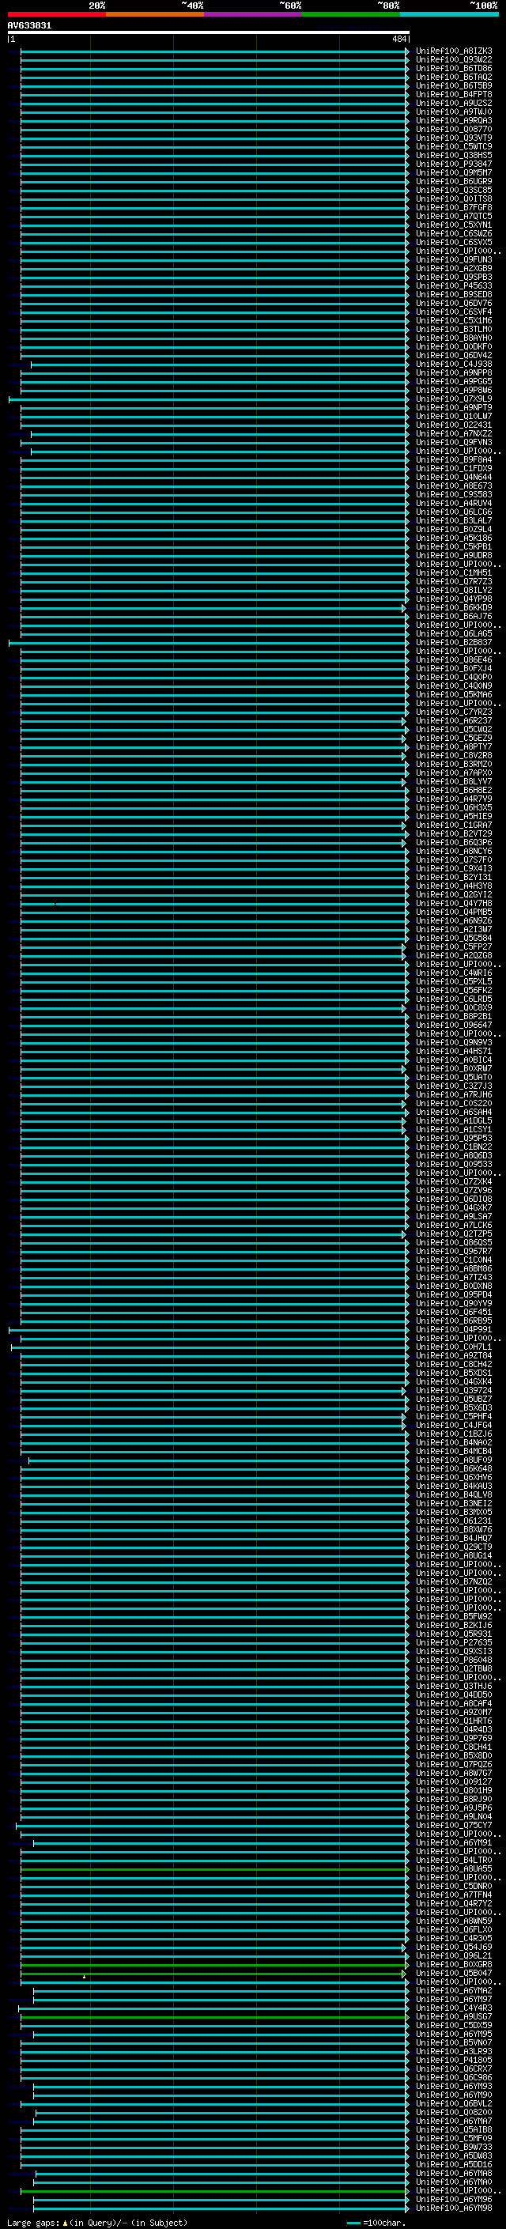506x2229 pixels.
Task: Click hit label UniRef100_P45633
Action: point(454,285)
